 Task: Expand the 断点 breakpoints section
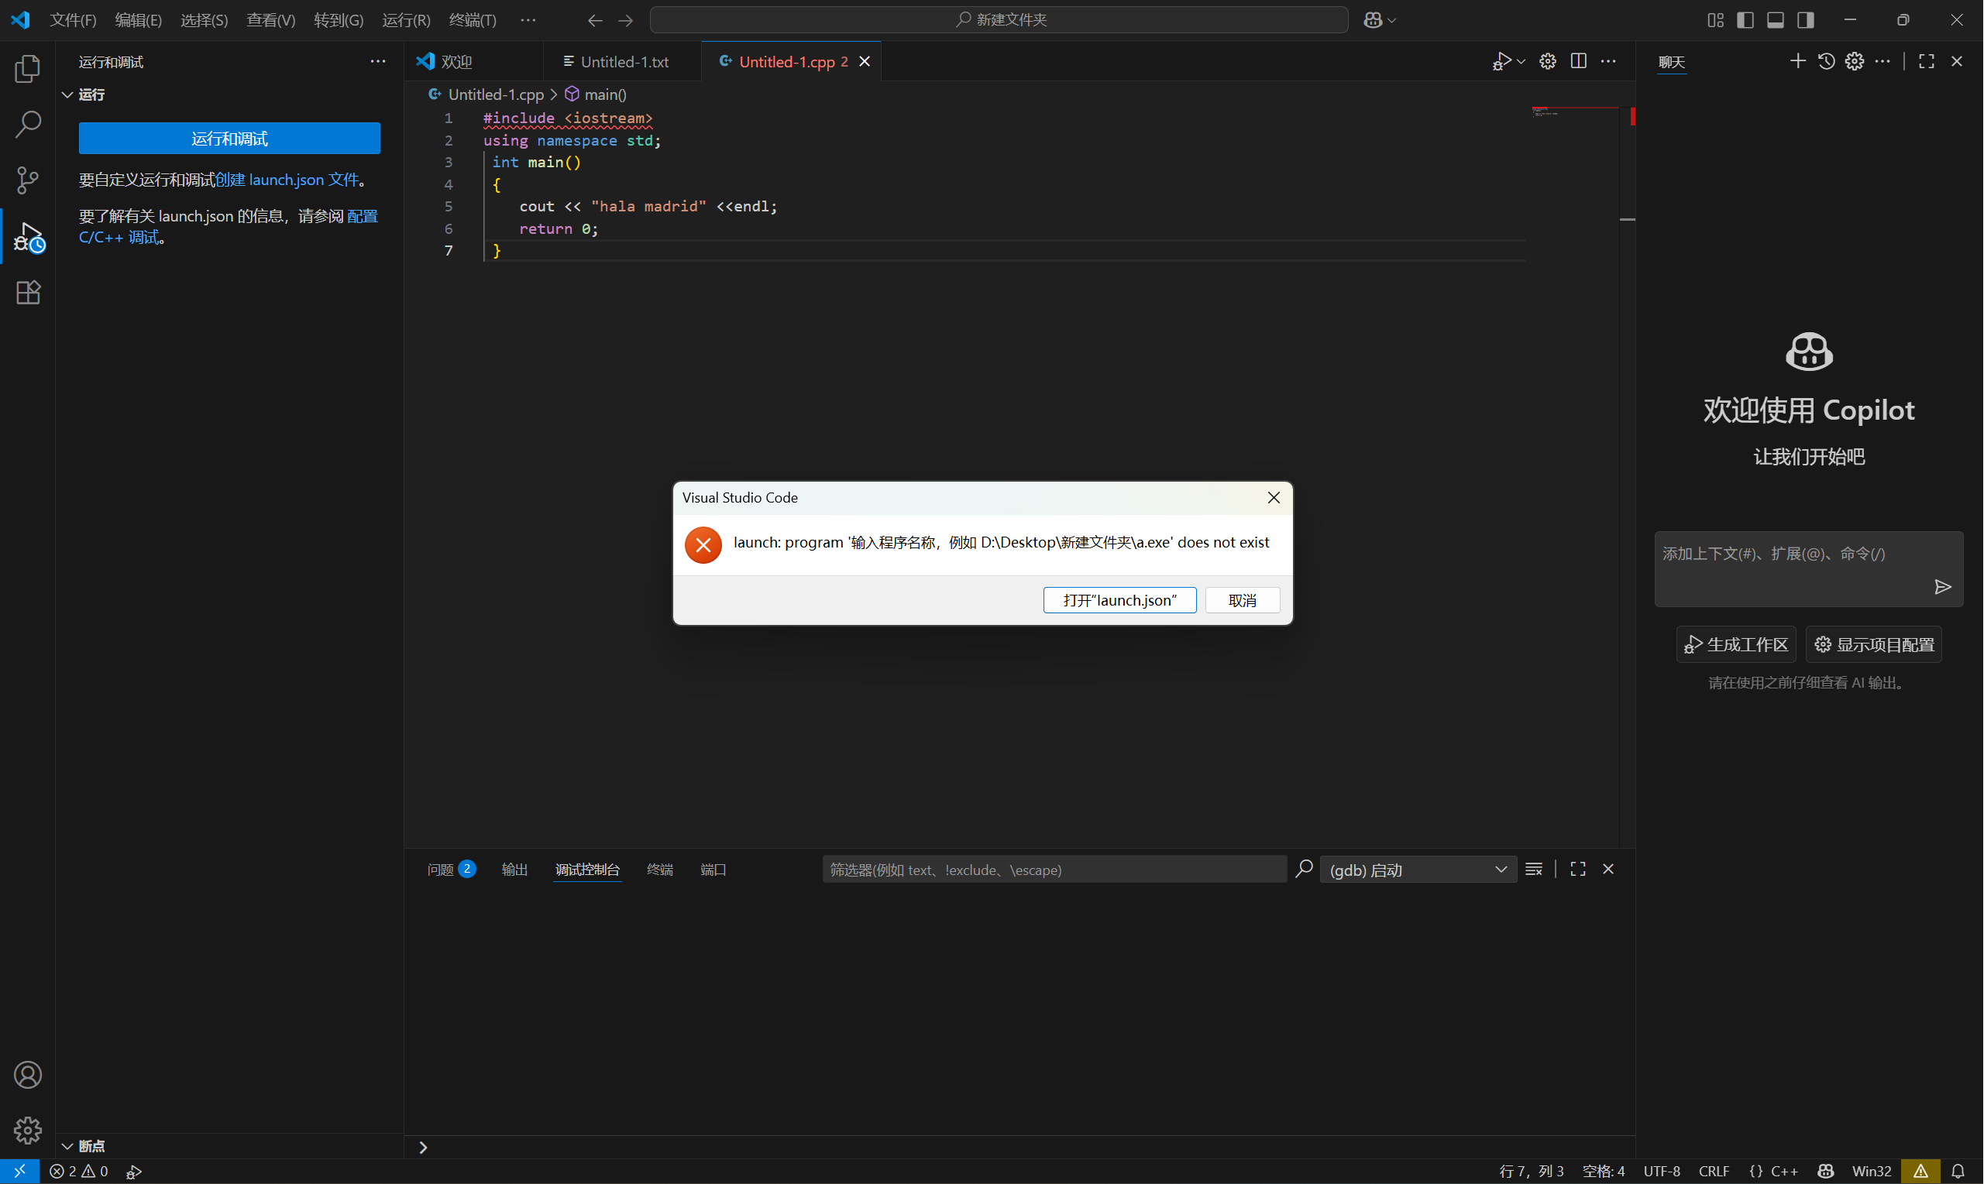point(91,1147)
